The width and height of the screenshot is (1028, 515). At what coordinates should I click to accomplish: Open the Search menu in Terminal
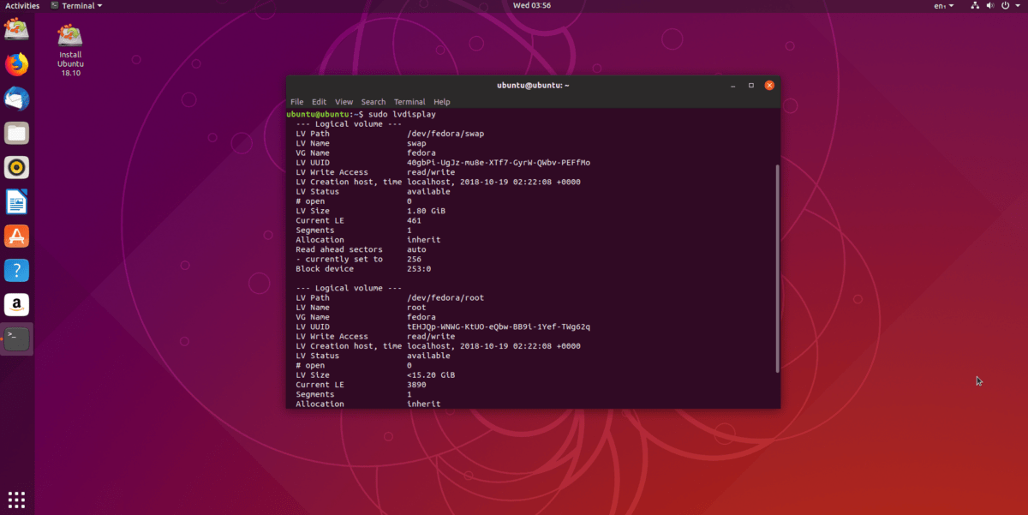[x=374, y=102]
